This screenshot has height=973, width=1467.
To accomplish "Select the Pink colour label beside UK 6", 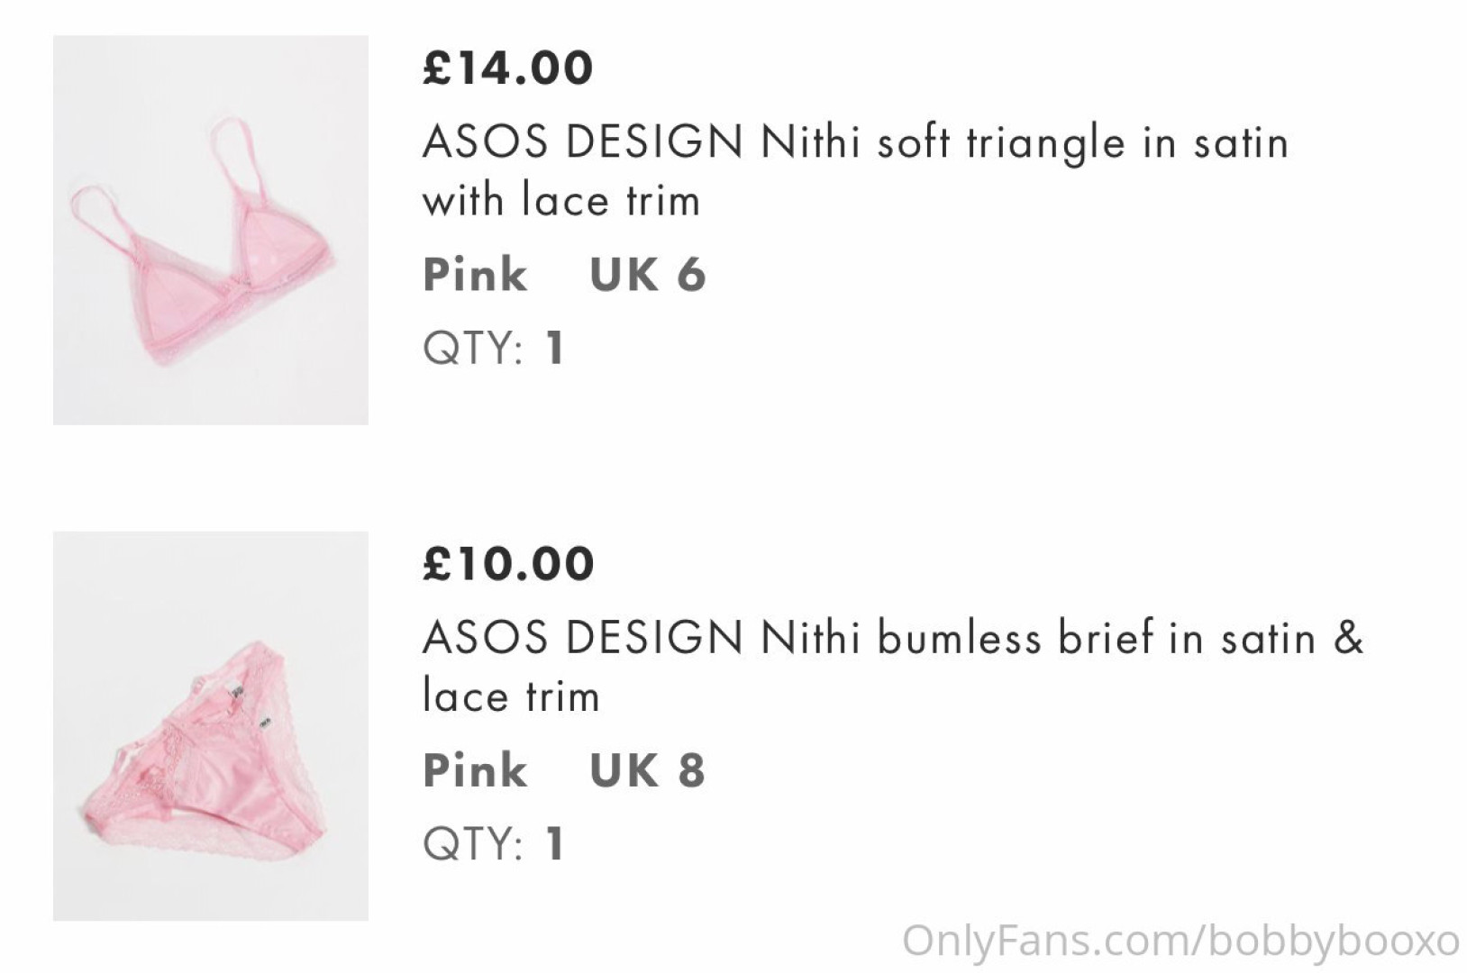I will (475, 275).
